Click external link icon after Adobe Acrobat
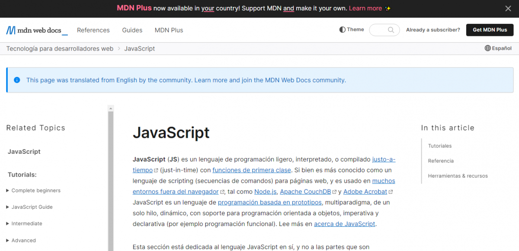The height and width of the screenshot is (251, 519). [x=391, y=192]
